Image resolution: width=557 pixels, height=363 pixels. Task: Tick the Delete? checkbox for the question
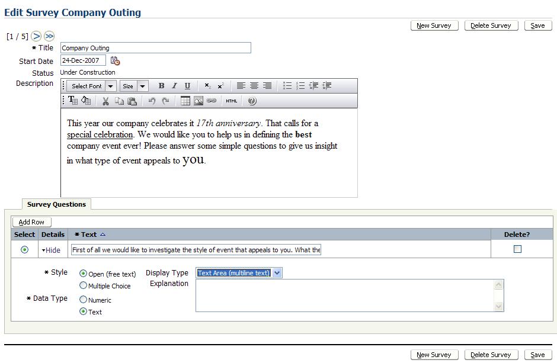click(517, 249)
